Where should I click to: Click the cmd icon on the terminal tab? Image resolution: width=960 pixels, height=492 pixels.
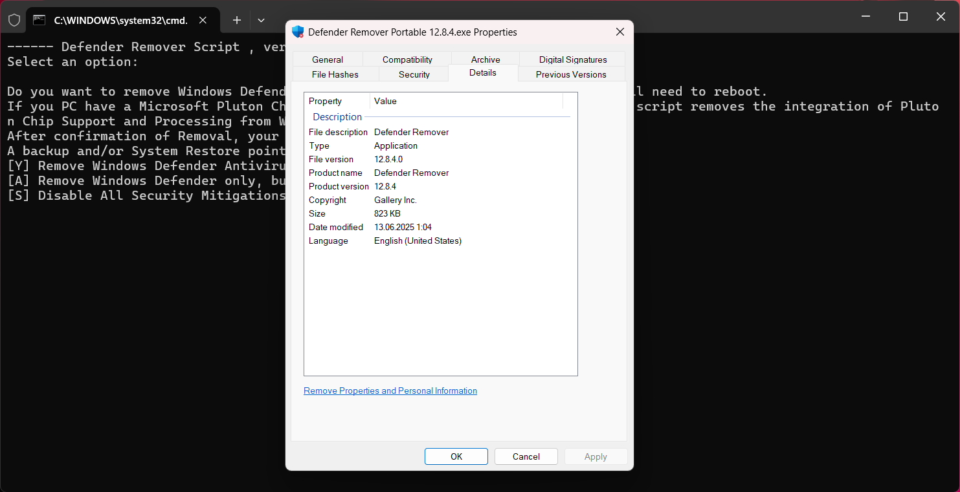tap(39, 20)
